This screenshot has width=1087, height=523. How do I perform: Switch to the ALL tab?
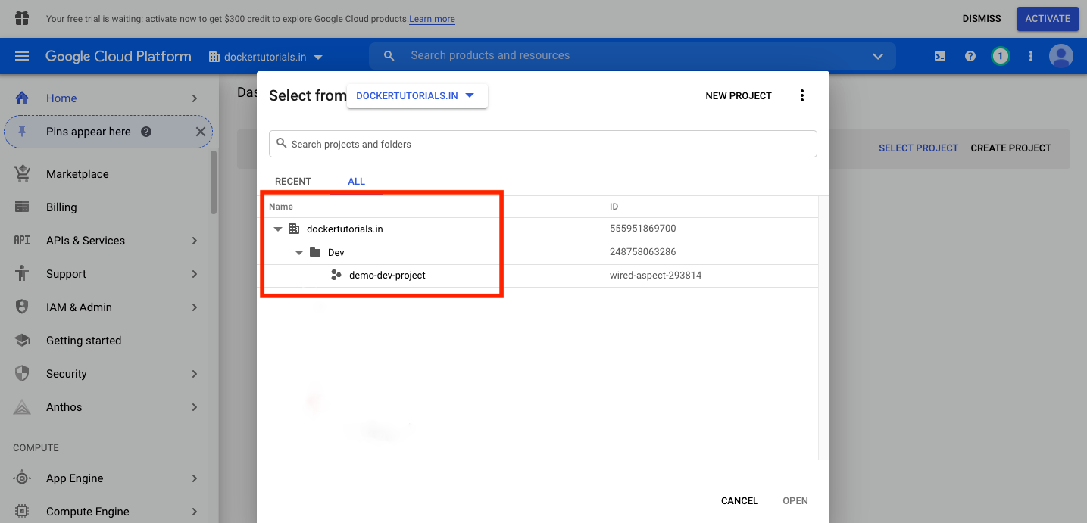pyautogui.click(x=356, y=182)
